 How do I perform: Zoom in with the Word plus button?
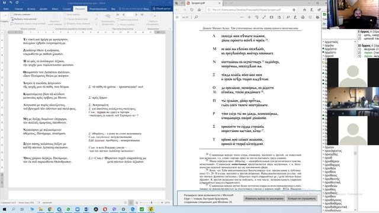click(x=162, y=202)
